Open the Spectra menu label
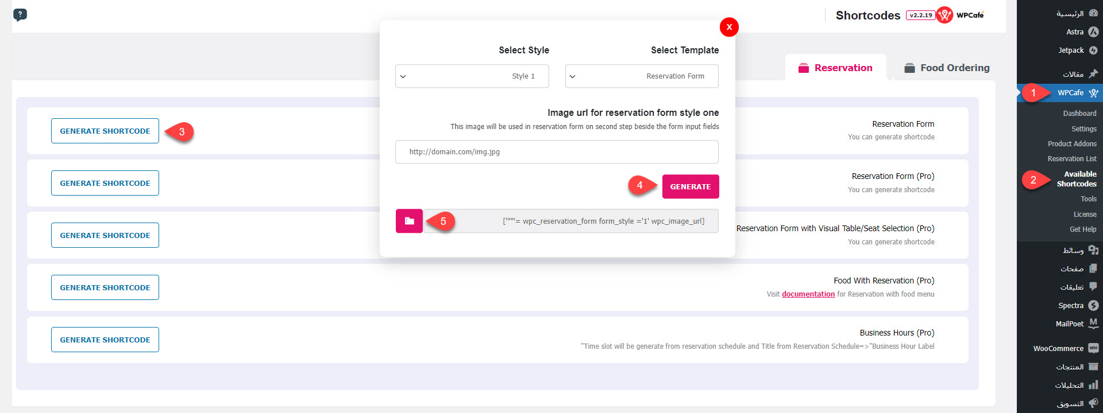Image resolution: width=1103 pixels, height=413 pixels. point(1071,306)
